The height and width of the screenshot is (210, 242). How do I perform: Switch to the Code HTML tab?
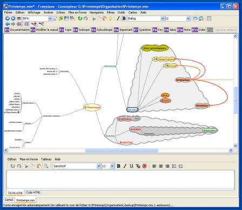coord(33,193)
